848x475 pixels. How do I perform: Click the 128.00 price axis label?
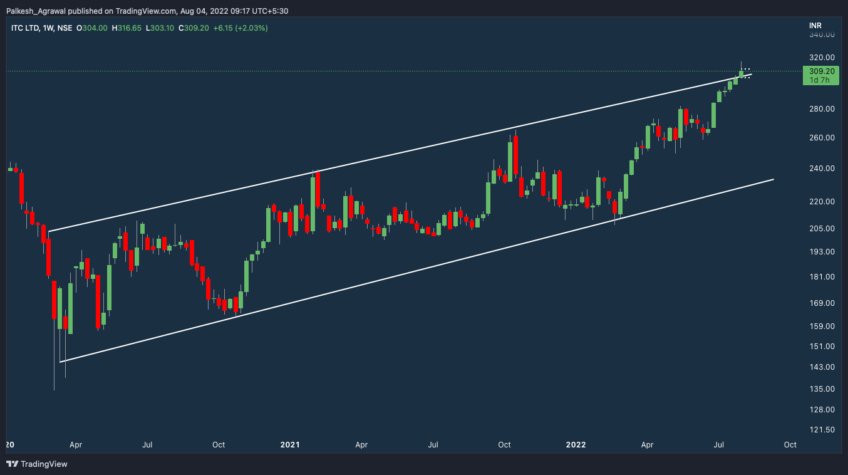(822, 410)
